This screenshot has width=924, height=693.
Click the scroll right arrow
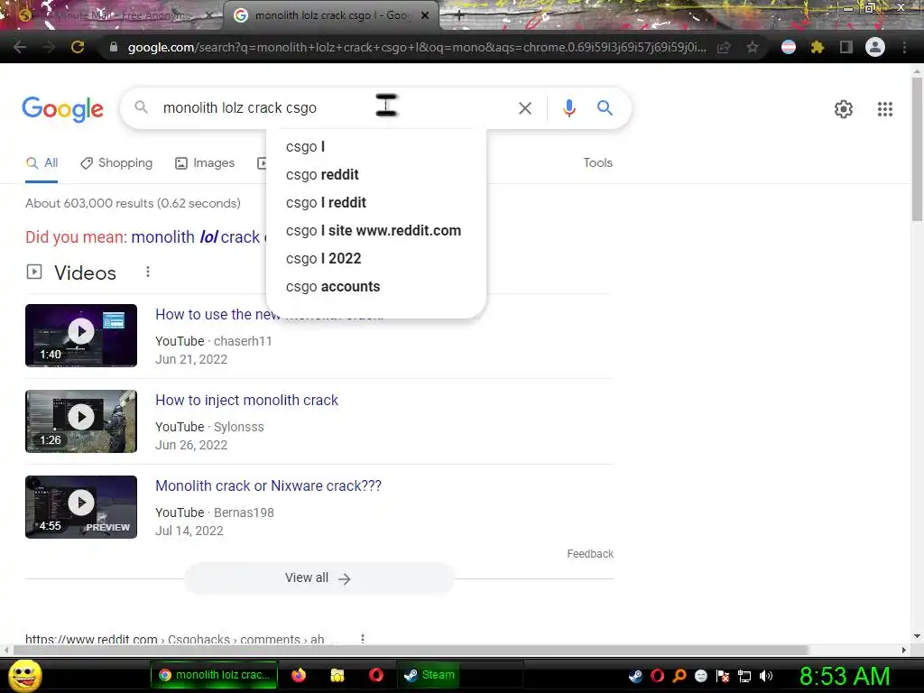pos(904,650)
